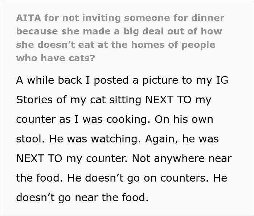Click the last line doesn't go near the food
Screen dimensions: 254x216
[x=82, y=198]
